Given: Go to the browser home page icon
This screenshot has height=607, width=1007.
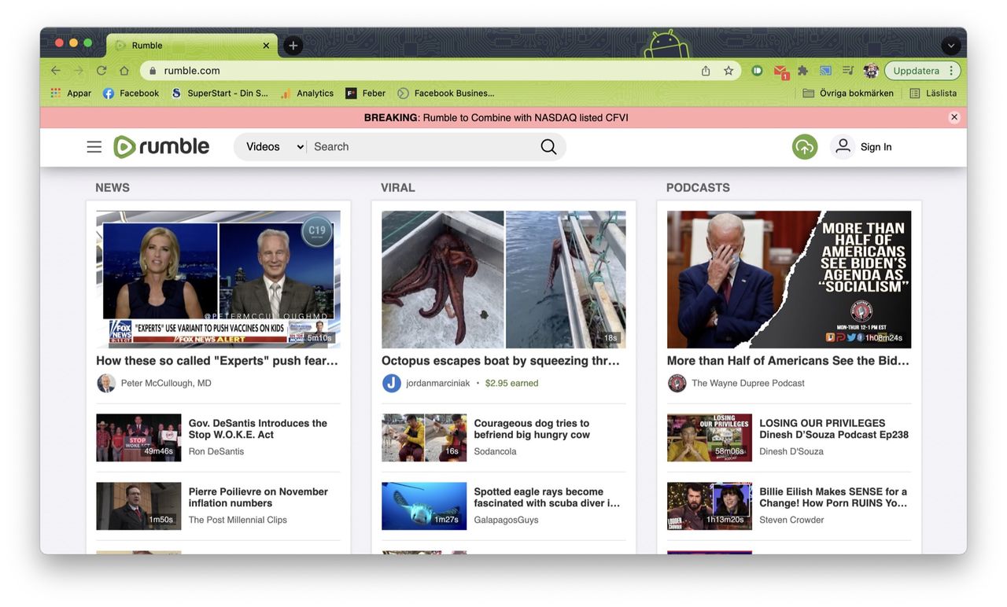Looking at the screenshot, I should coord(124,71).
